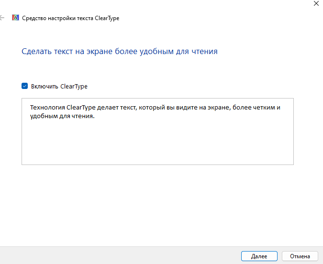
Task: Click the 'Сделать текст на экране' heading
Action: [120, 51]
